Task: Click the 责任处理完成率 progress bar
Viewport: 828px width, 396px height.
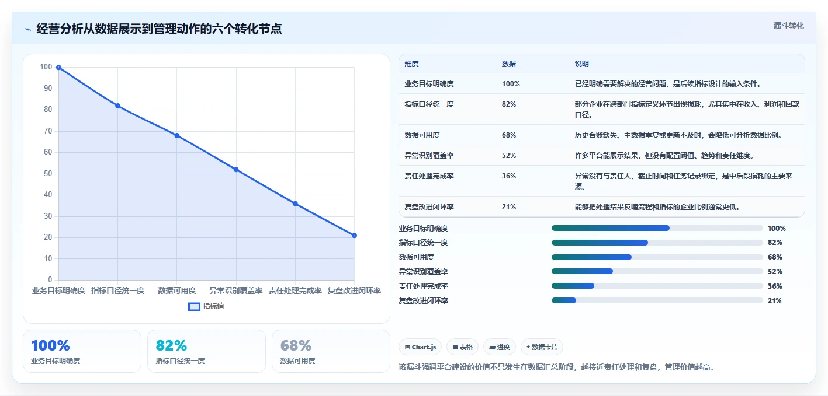Action: 657,286
